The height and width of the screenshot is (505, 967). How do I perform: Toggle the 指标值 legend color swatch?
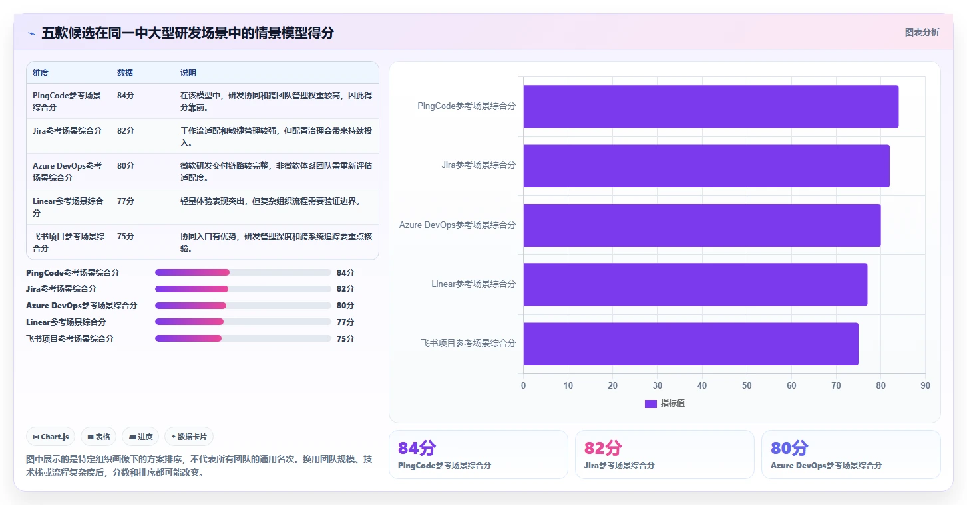click(651, 404)
